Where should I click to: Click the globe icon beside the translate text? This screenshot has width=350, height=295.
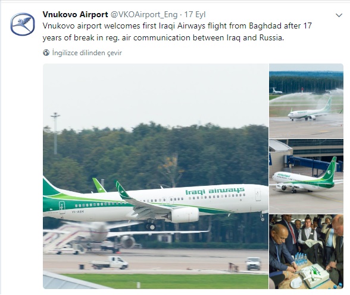tap(46, 53)
